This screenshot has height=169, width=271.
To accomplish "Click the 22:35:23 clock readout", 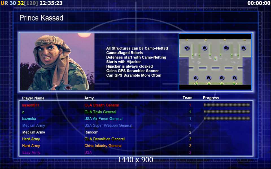I will tap(51, 3).
